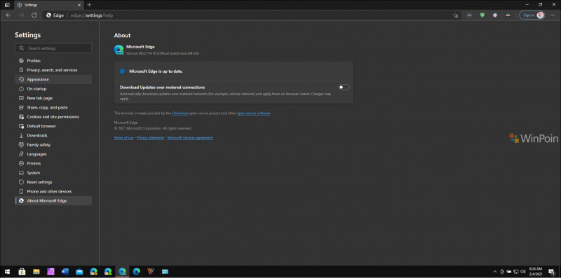Toggle Download Updates over metered connections switch
The image size is (561, 278).
point(344,88)
